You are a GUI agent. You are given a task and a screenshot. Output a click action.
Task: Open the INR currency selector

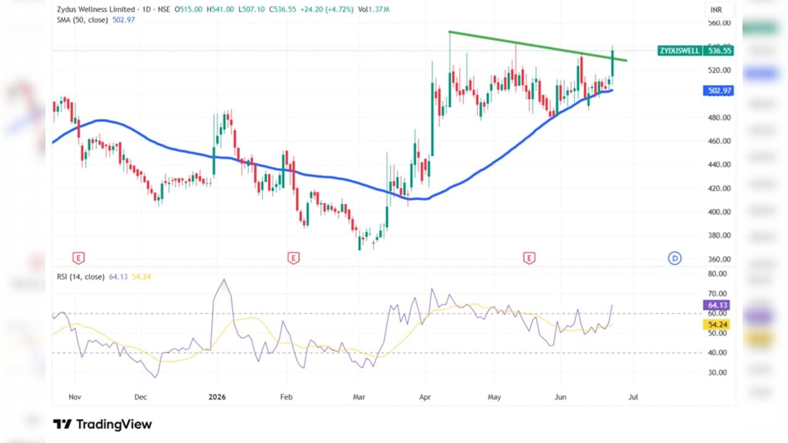tap(717, 10)
